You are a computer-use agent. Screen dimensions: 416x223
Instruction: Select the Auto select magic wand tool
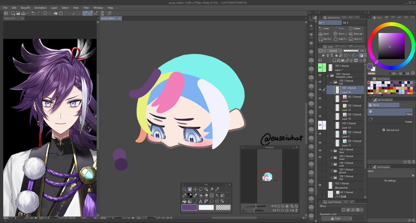211,189
